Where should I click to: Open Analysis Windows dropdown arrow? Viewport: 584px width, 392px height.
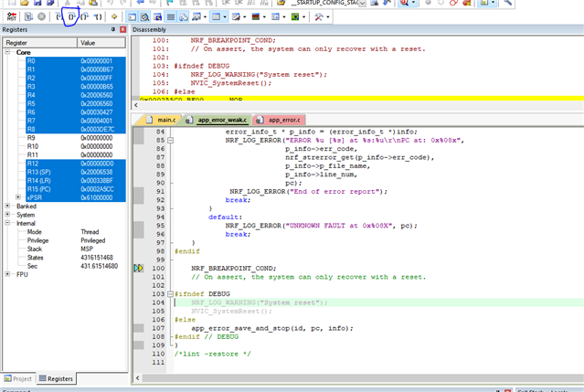(264, 16)
